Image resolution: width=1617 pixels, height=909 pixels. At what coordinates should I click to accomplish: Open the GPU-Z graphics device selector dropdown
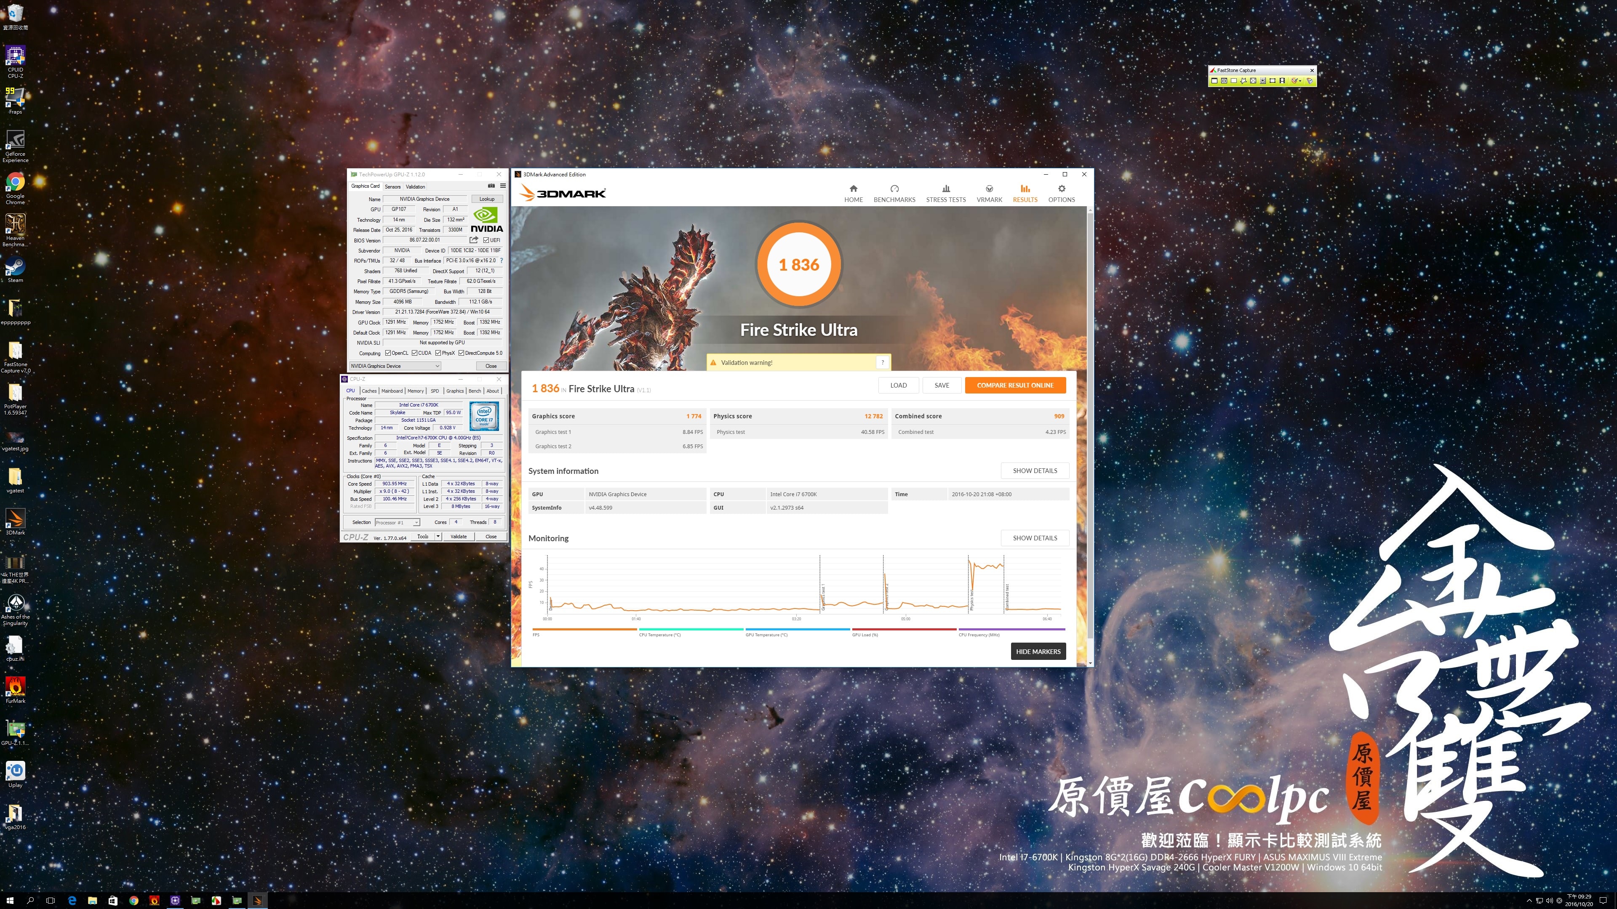395,366
